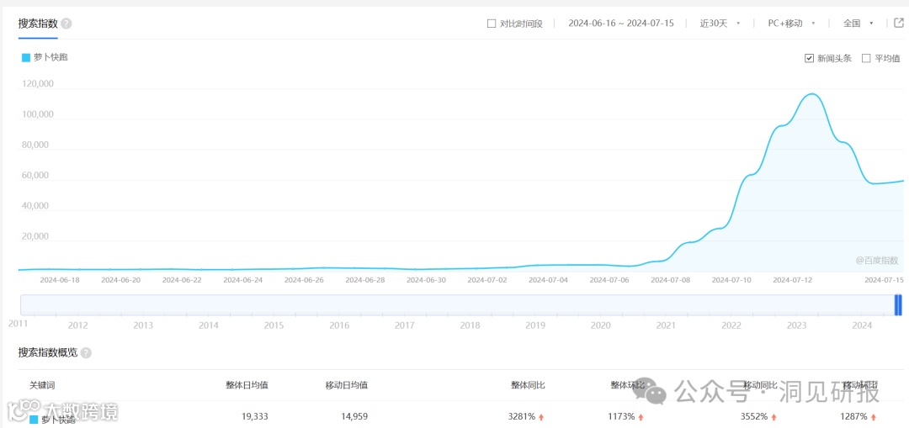Viewport: 909px width, 428px height.
Task: Check the 平均值 checkbox
Action: click(866, 58)
